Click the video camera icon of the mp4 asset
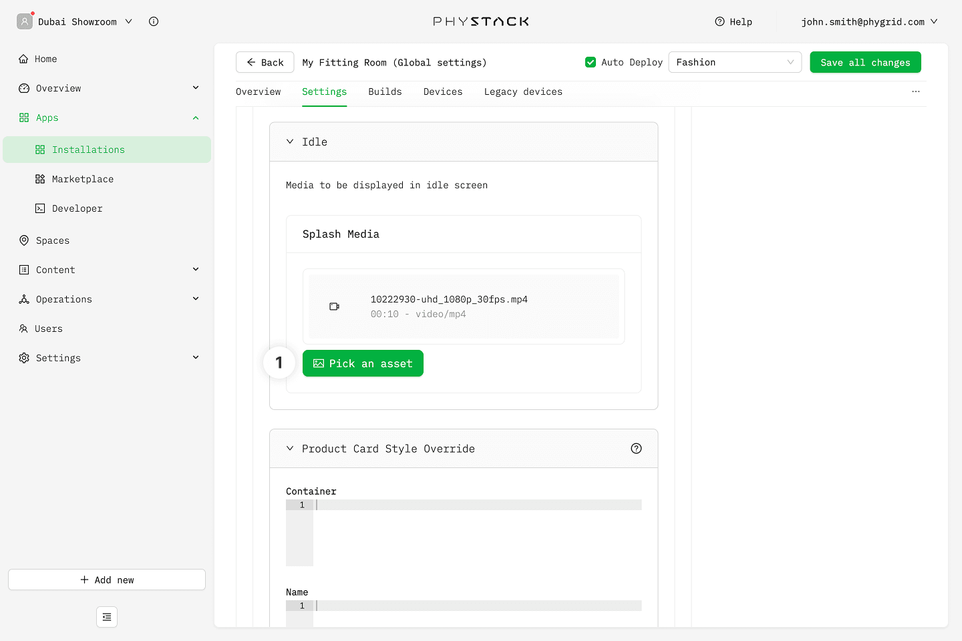This screenshot has height=641, width=962. click(335, 306)
